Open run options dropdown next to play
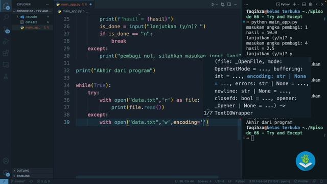This screenshot has width=327, height=184. [x=217, y=5]
